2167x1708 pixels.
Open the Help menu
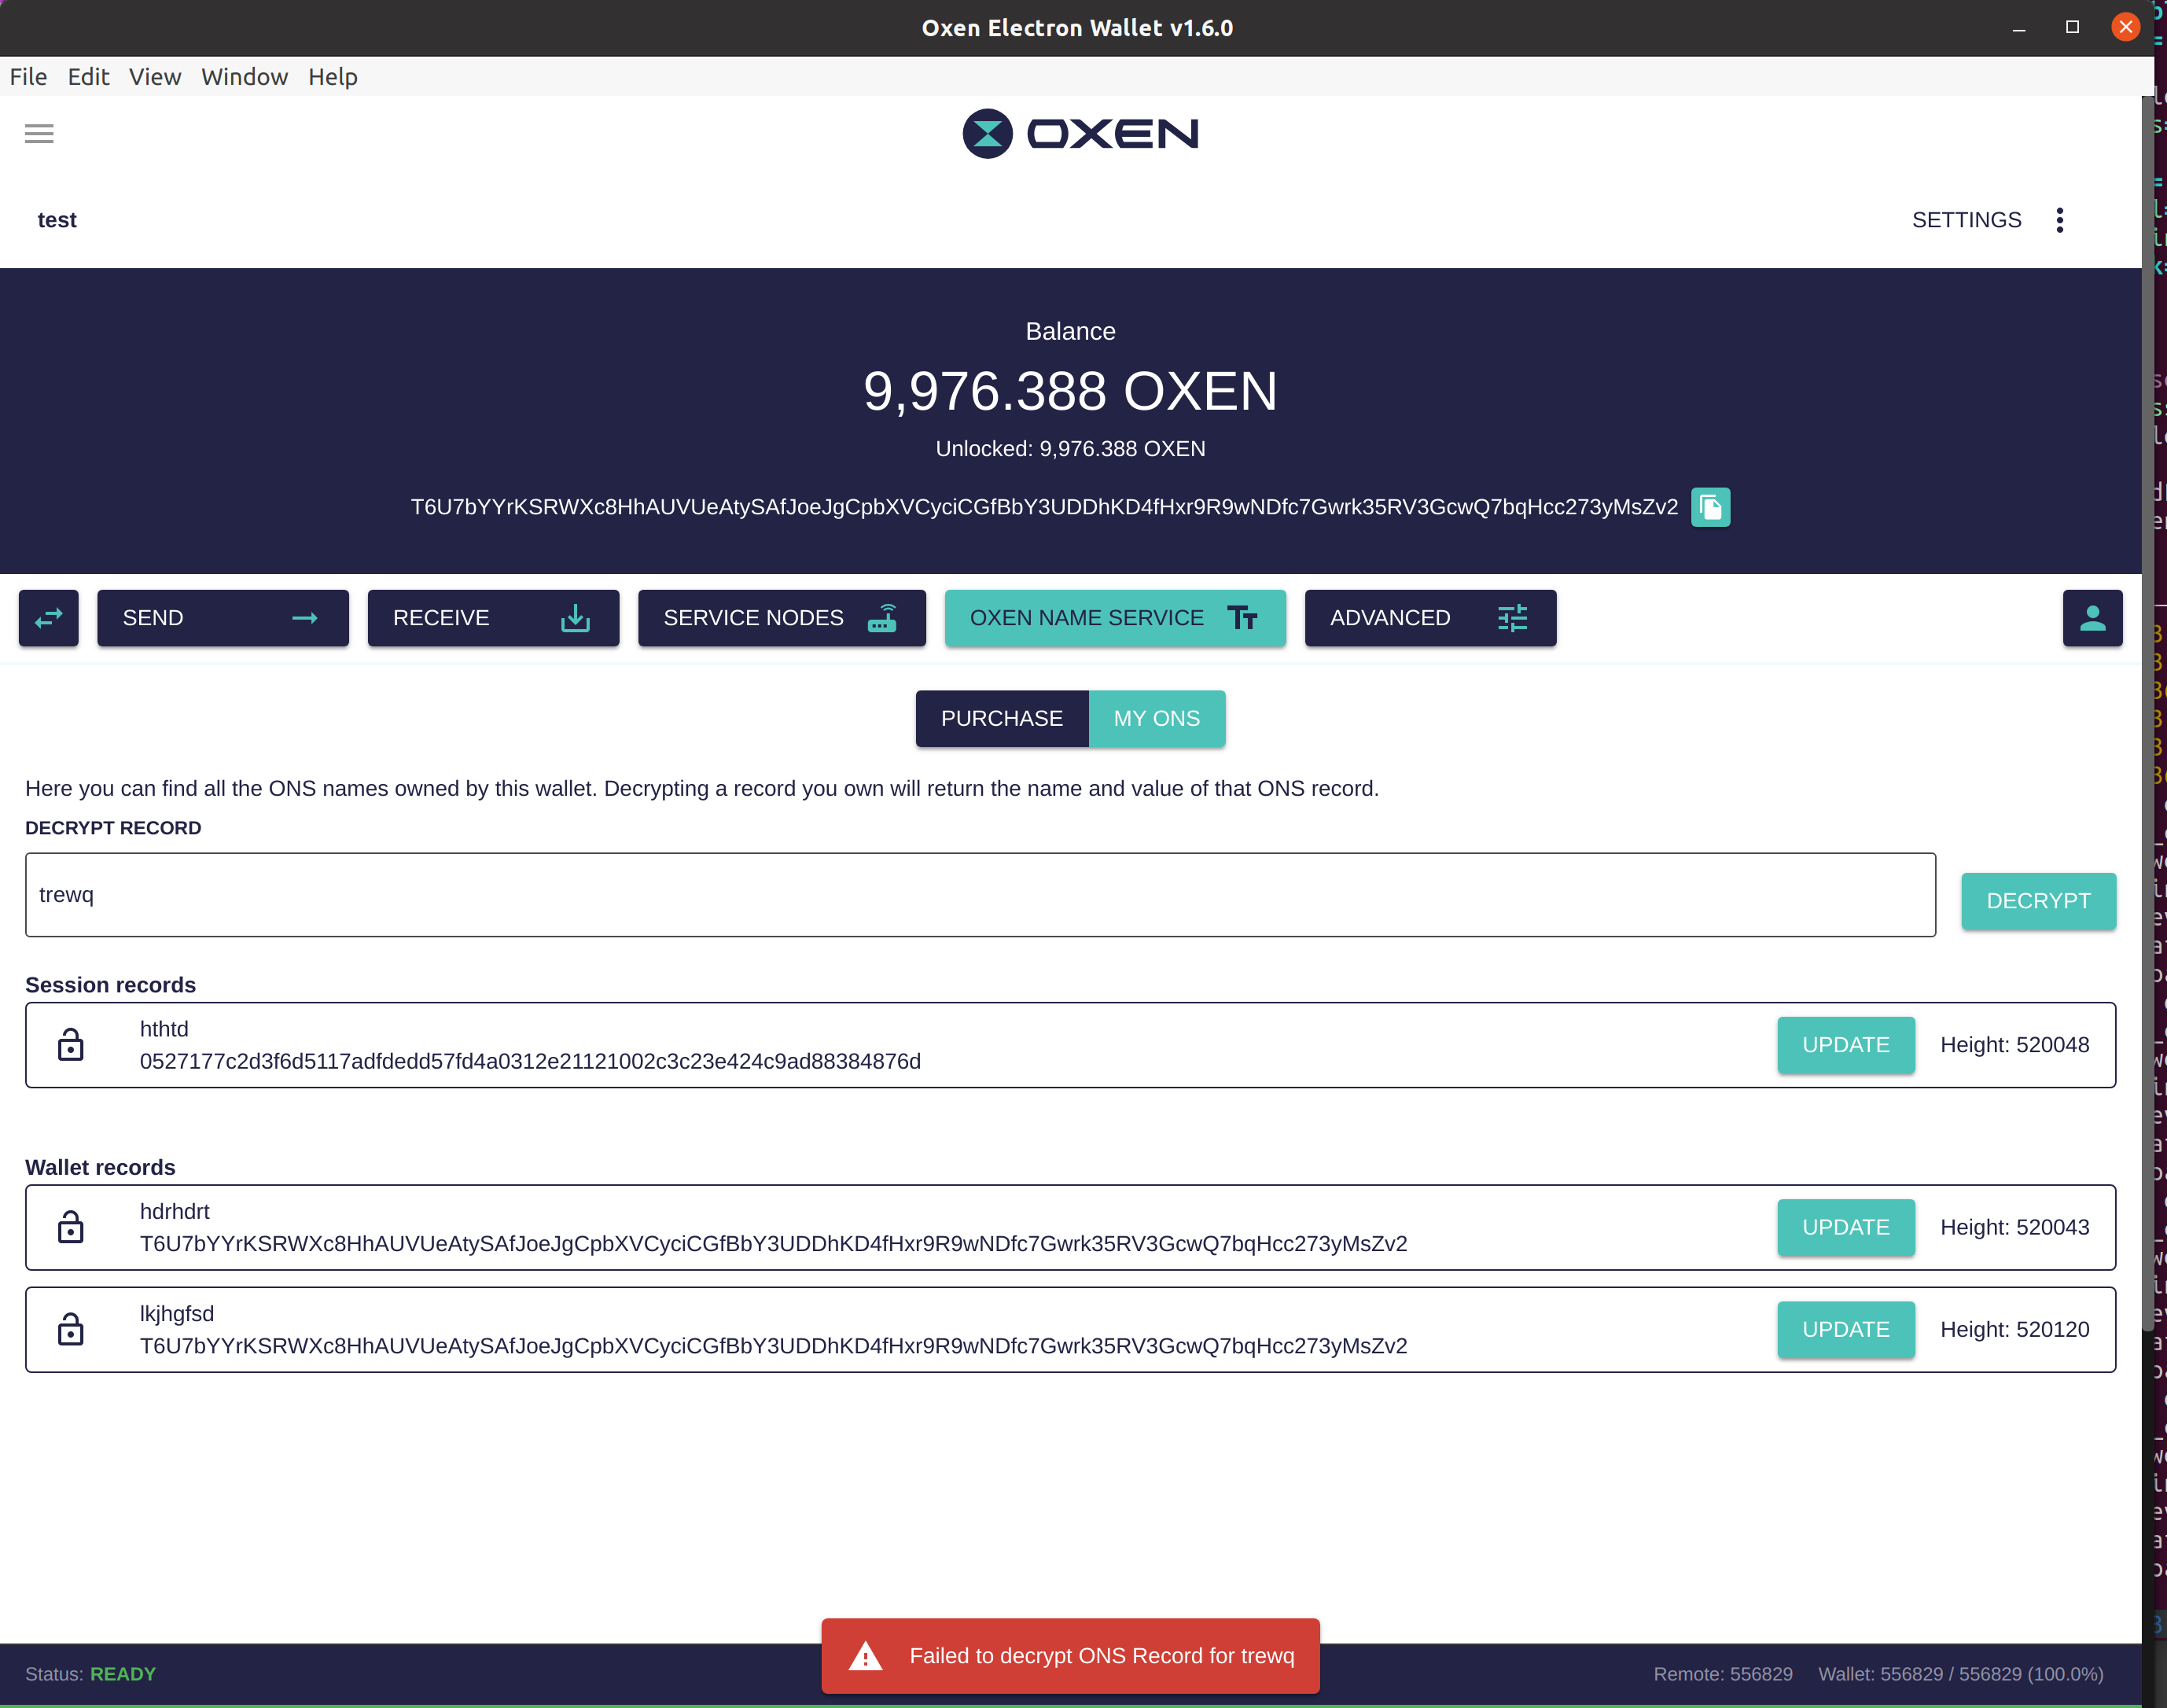[332, 77]
